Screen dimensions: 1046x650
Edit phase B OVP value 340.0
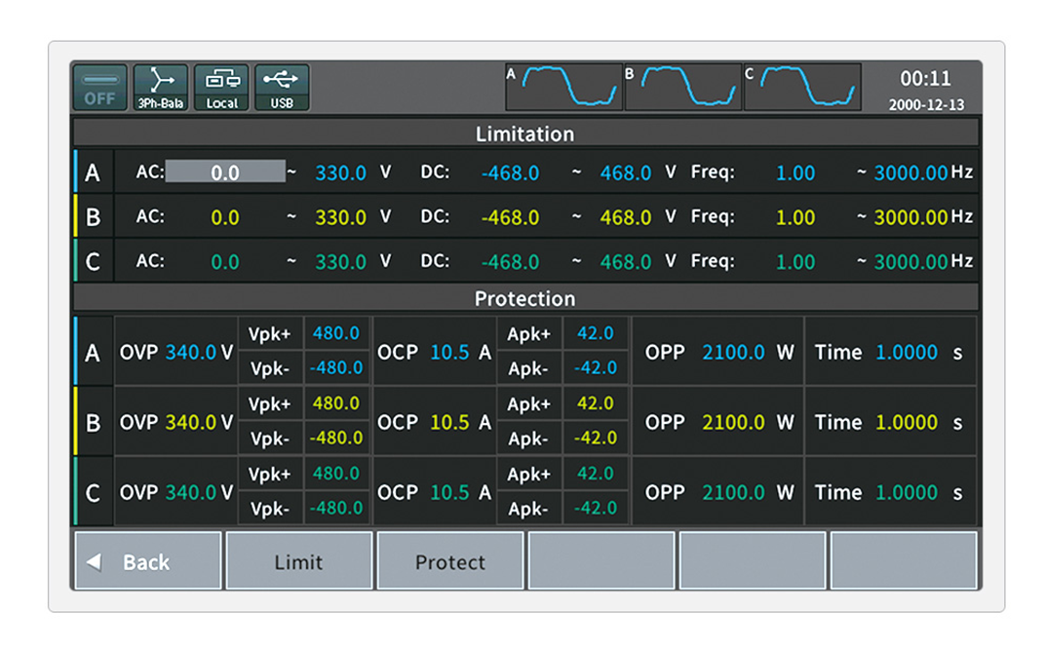pyautogui.click(x=191, y=422)
